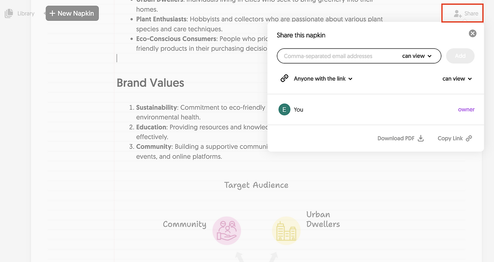Click the plus icon in New Napkin
Screen dimensions: 494x262
tap(52, 14)
